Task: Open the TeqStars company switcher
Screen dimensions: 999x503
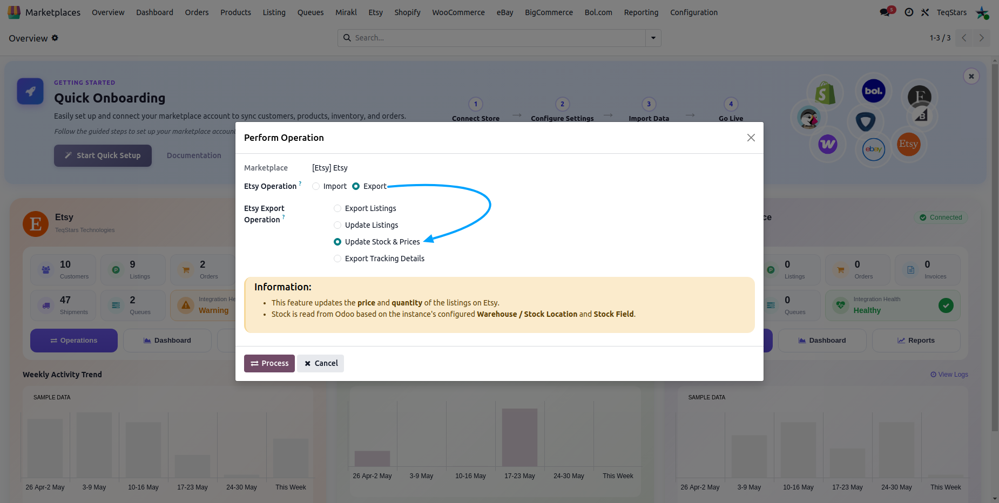Action: click(x=951, y=12)
